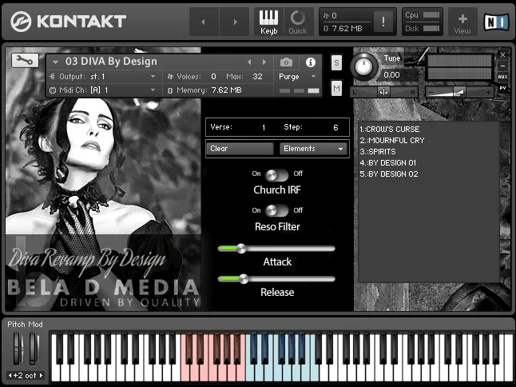Minimize the instrument view with dash button
Screen dimensions: 516x387
(x=502, y=66)
